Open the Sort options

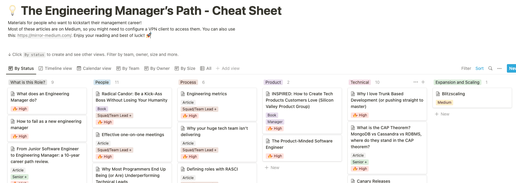pos(479,68)
